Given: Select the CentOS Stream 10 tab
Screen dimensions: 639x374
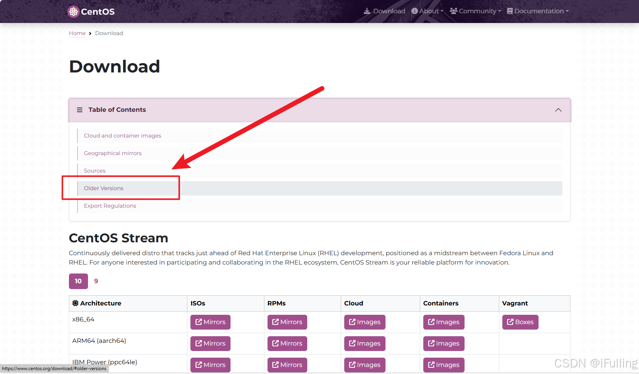Looking at the screenshot, I should click(78, 281).
